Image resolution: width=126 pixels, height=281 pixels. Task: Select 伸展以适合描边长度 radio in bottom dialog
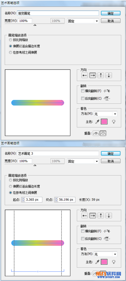click(x=11, y=186)
